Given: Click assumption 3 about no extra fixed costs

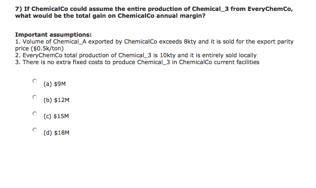Looking at the screenshot, I should 137,62.
